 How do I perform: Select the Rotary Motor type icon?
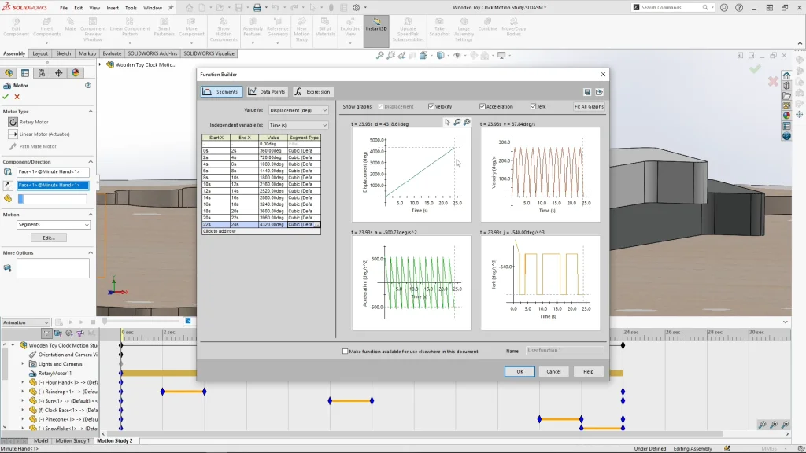(x=13, y=122)
